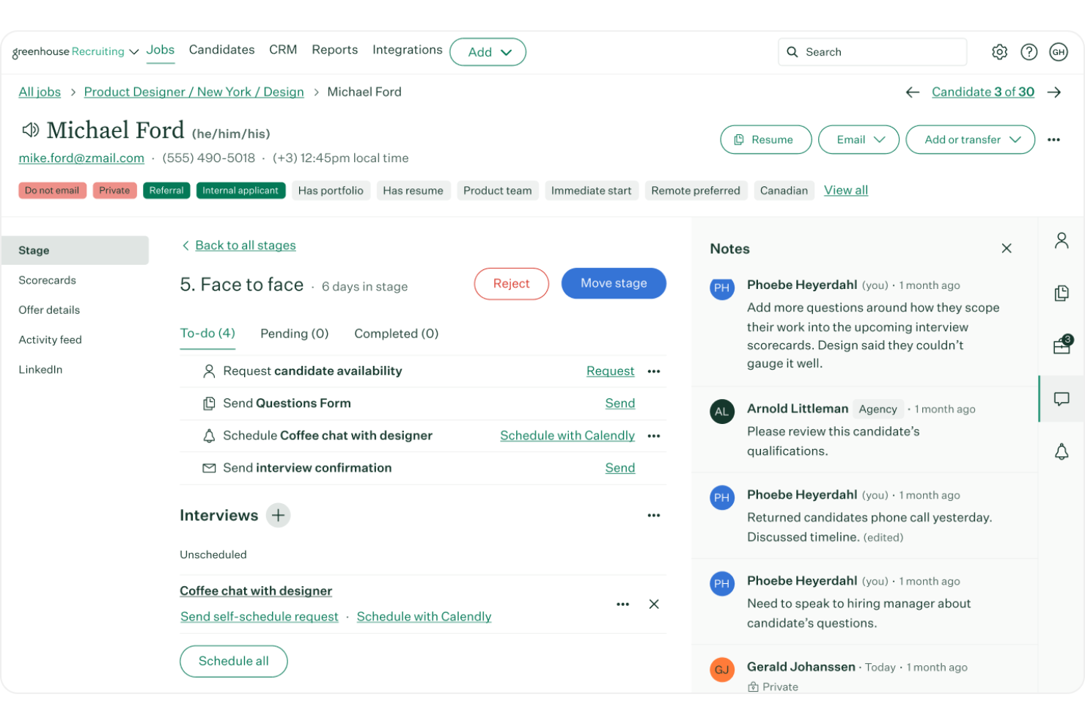This screenshot has width=1085, height=724.
Task: Click the Move stage button
Action: [x=614, y=283]
